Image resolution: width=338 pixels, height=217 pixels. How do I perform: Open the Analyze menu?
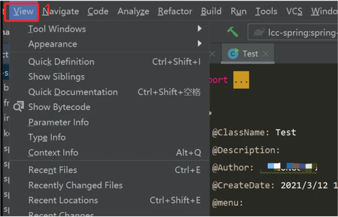click(x=133, y=11)
